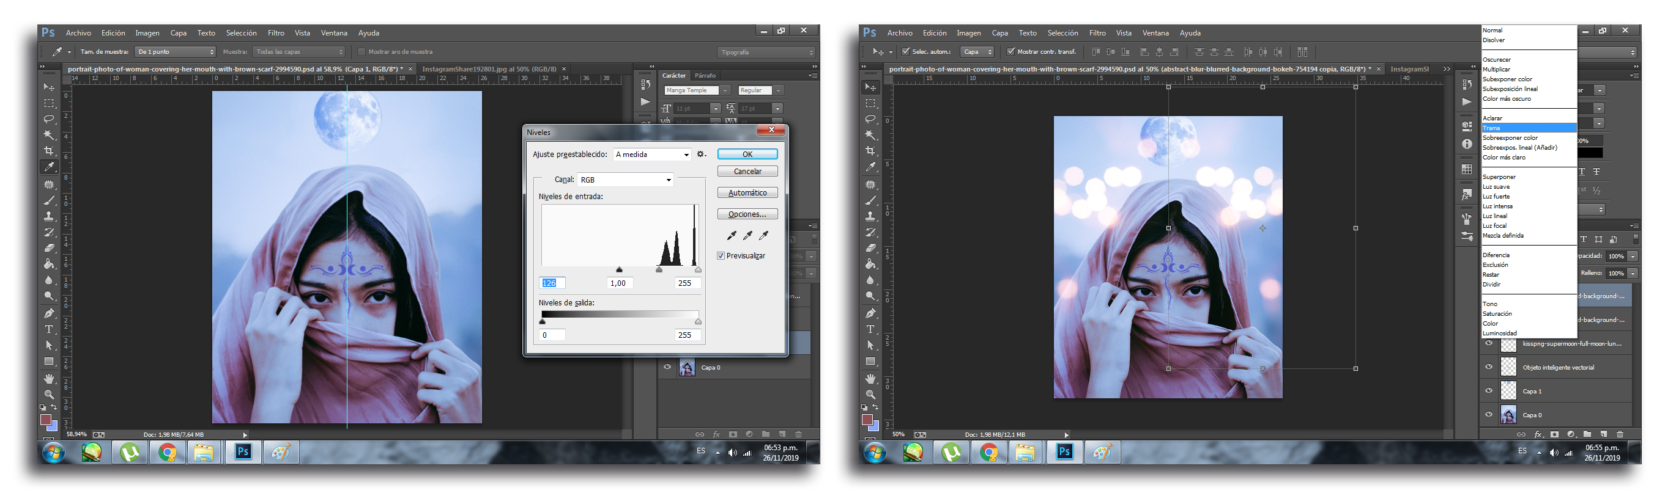Choose Luz suave blend mode
This screenshot has width=1676, height=496.
[x=1496, y=186]
